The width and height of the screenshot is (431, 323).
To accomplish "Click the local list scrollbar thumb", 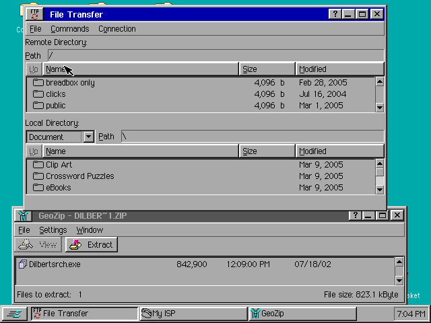I will tap(380, 172).
